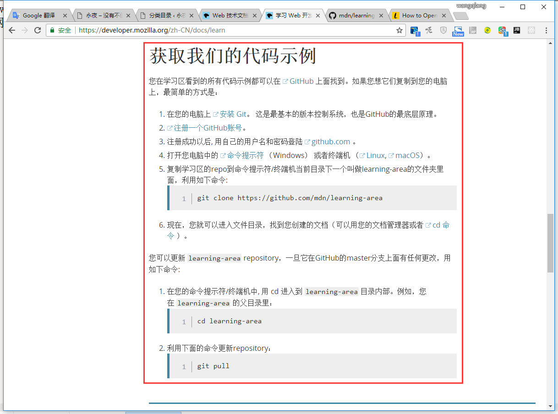Close the How to Open tab
Viewport: 558px width, 414px height.
pos(444,16)
